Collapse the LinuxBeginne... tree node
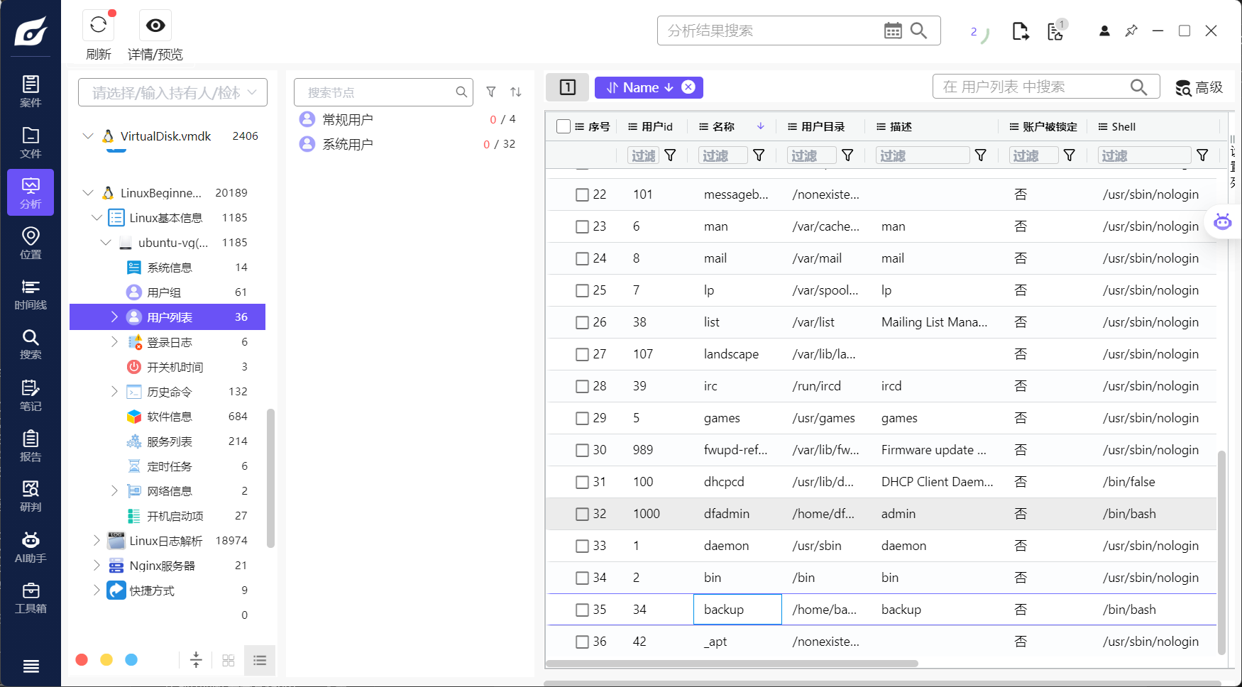 88,192
